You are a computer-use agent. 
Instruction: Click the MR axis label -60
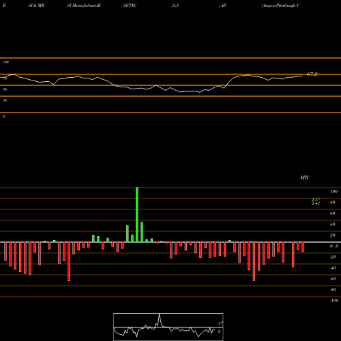333,279
